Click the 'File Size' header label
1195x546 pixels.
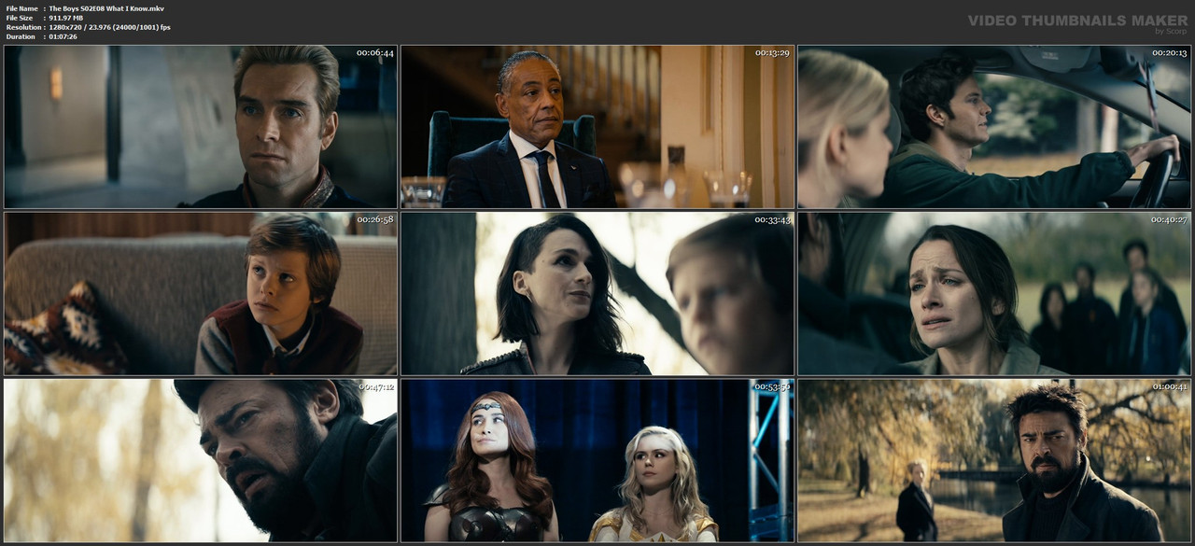coord(20,18)
